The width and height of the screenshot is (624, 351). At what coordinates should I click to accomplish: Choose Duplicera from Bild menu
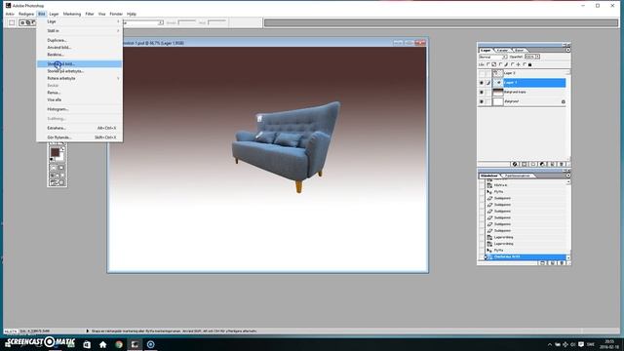pos(79,40)
